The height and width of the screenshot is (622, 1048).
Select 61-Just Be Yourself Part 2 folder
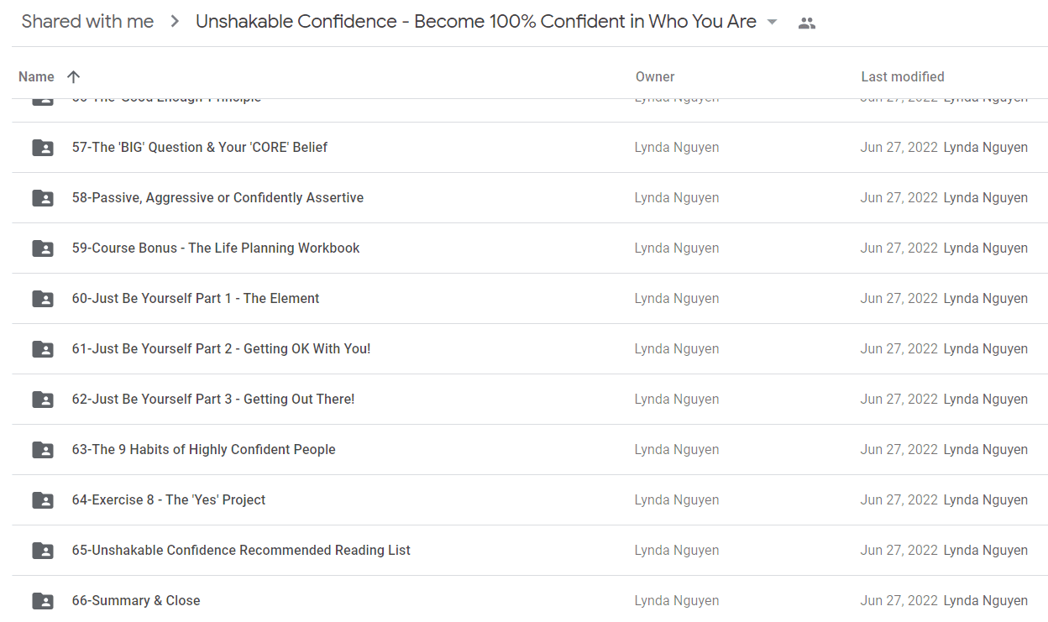coord(530,349)
